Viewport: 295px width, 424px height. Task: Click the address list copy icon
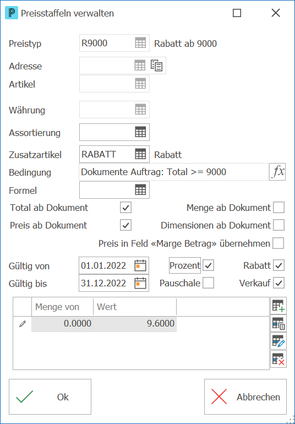pos(157,66)
